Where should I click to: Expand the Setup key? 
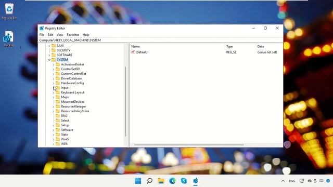[54, 125]
